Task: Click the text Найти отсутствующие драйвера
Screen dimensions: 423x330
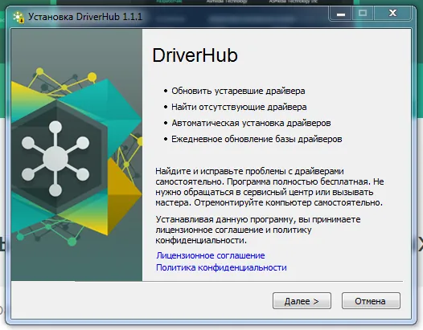Action: point(239,108)
